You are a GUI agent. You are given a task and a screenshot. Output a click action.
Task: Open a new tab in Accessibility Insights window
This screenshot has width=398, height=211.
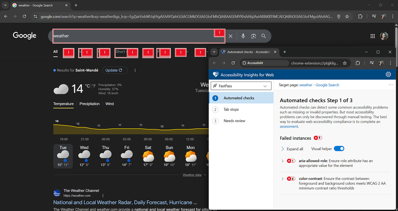pos(285,52)
